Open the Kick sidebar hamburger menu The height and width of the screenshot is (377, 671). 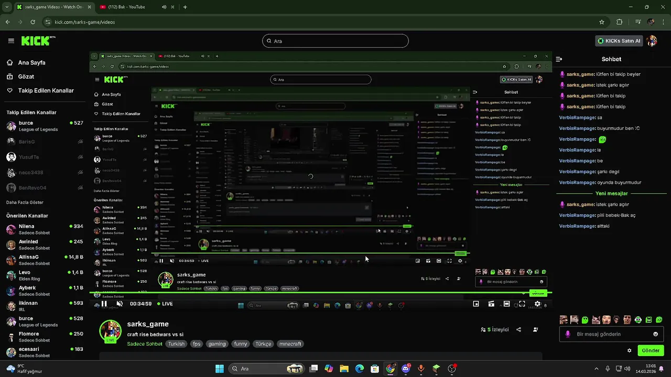click(x=11, y=40)
